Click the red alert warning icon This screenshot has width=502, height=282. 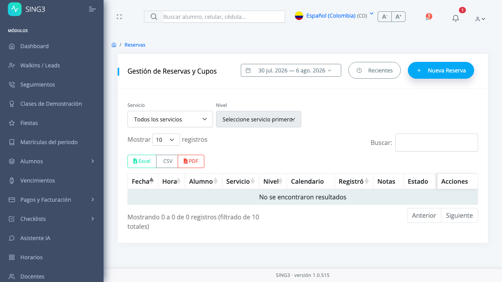pyautogui.click(x=429, y=16)
